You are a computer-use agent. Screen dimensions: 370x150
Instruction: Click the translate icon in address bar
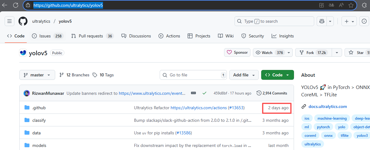pos(331,5)
